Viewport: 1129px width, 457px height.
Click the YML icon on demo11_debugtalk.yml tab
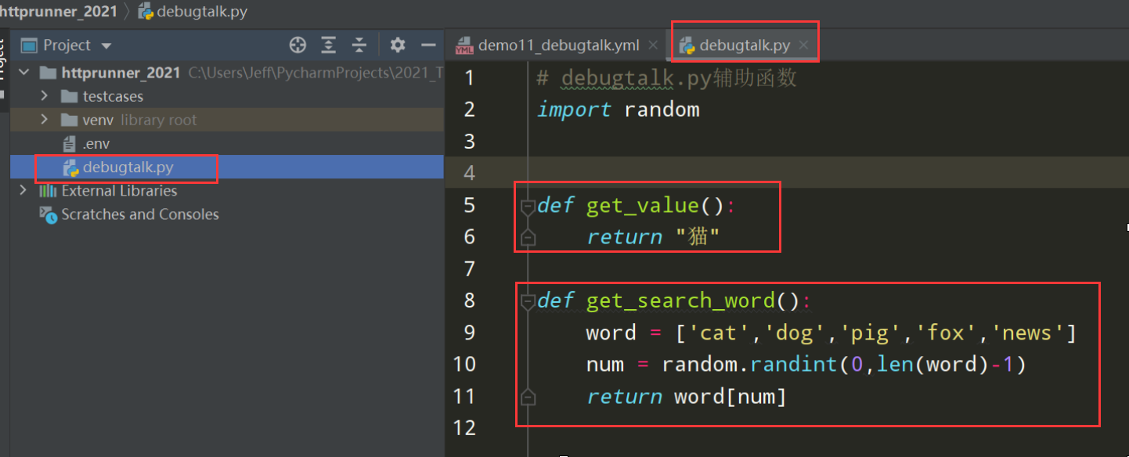click(x=464, y=45)
